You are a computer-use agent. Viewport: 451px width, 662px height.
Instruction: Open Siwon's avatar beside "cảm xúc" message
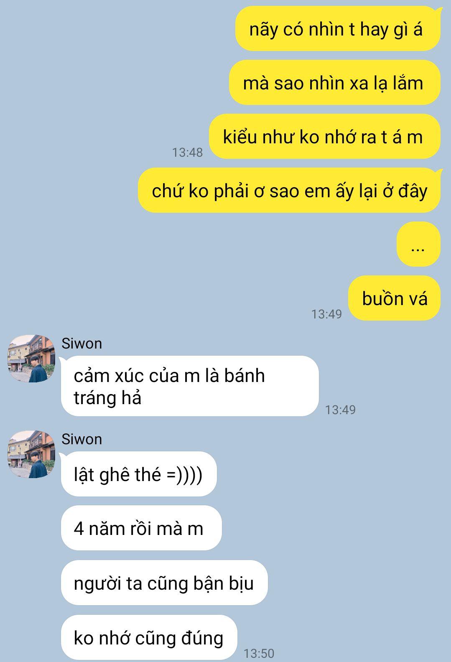click(31, 358)
